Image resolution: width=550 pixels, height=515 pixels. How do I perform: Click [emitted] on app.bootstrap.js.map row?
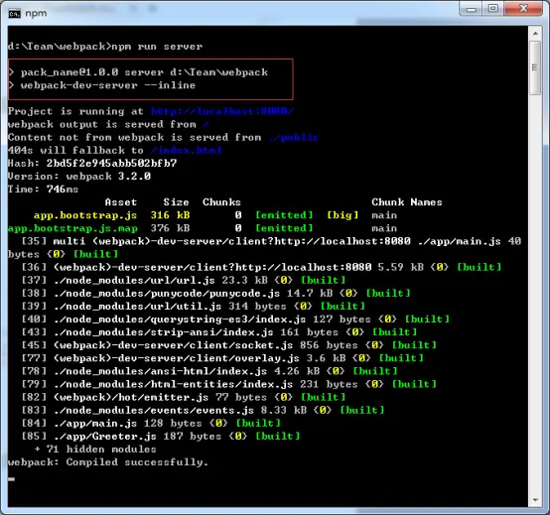pos(284,228)
